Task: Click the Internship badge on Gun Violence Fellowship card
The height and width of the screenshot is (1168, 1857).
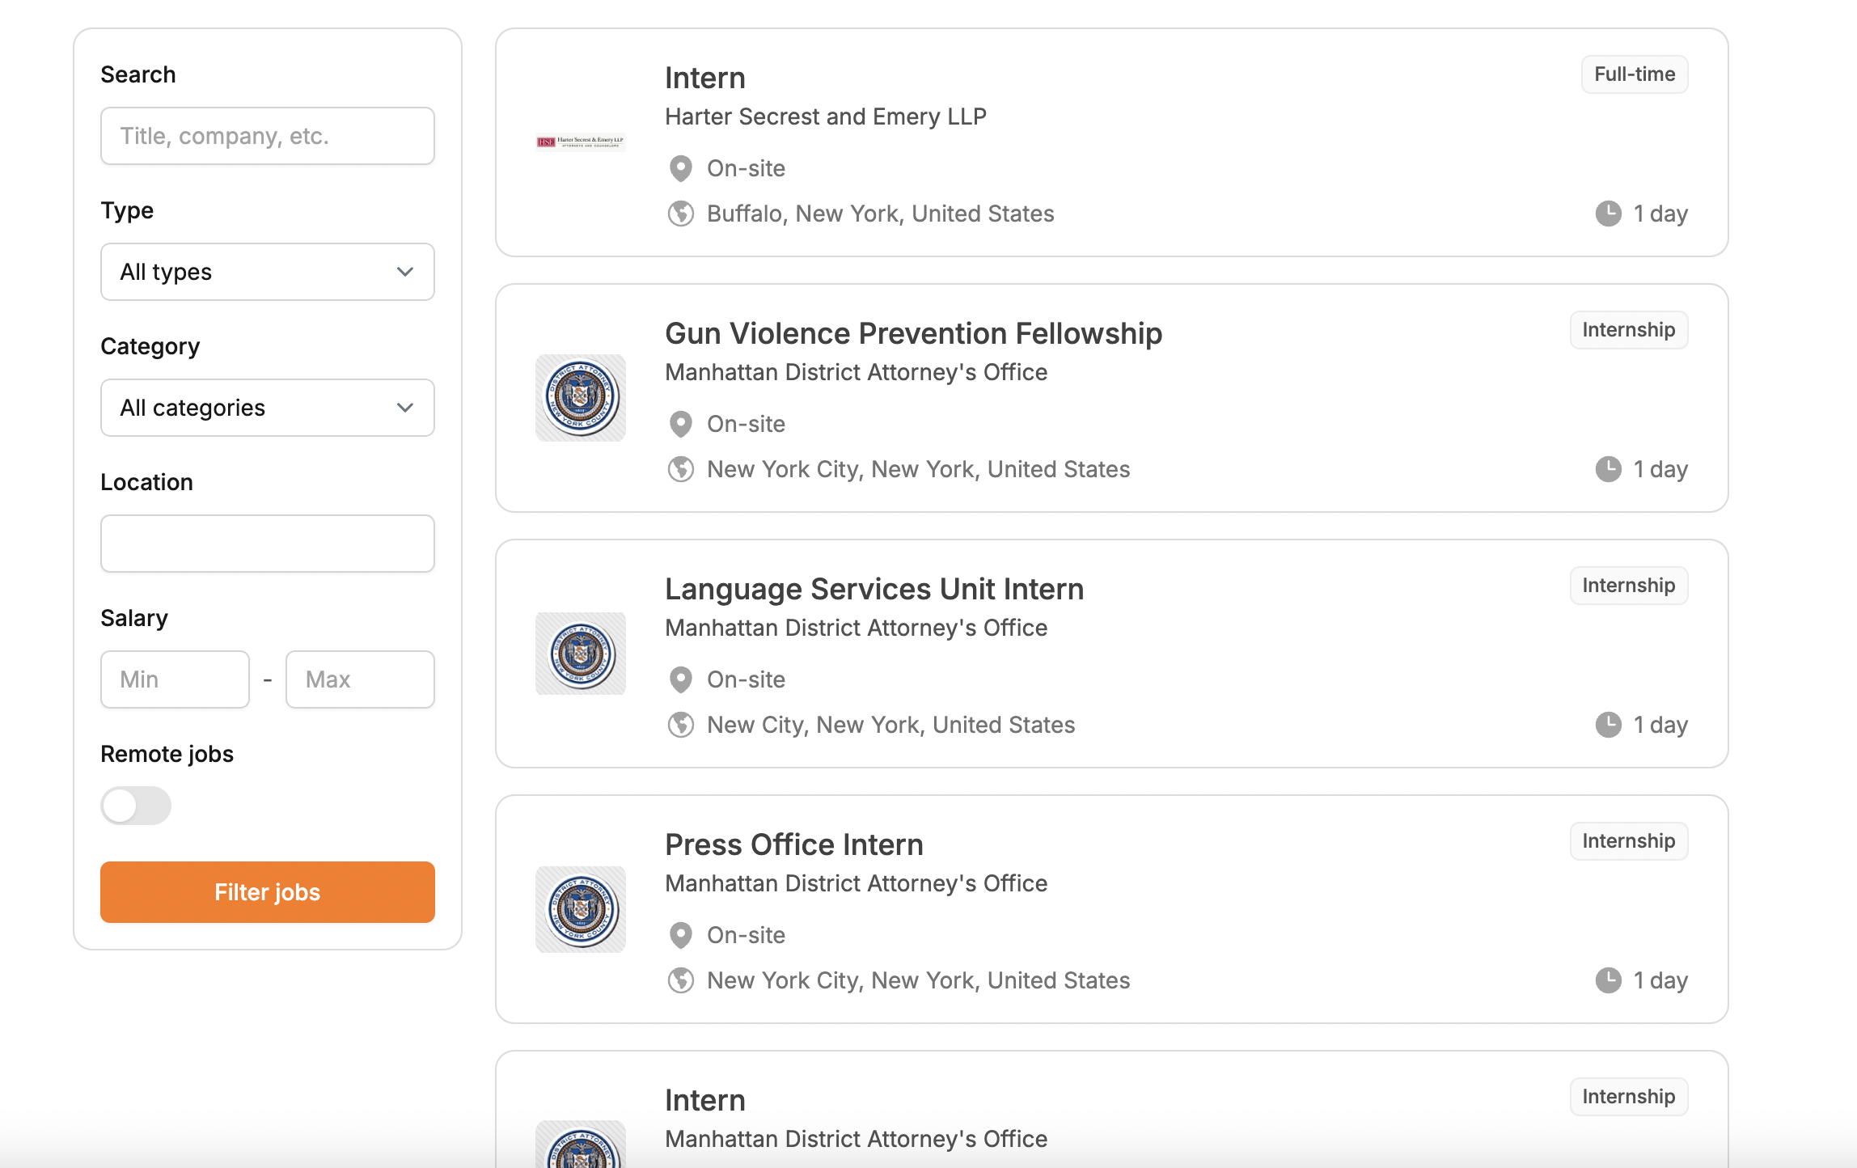Action: (1629, 330)
